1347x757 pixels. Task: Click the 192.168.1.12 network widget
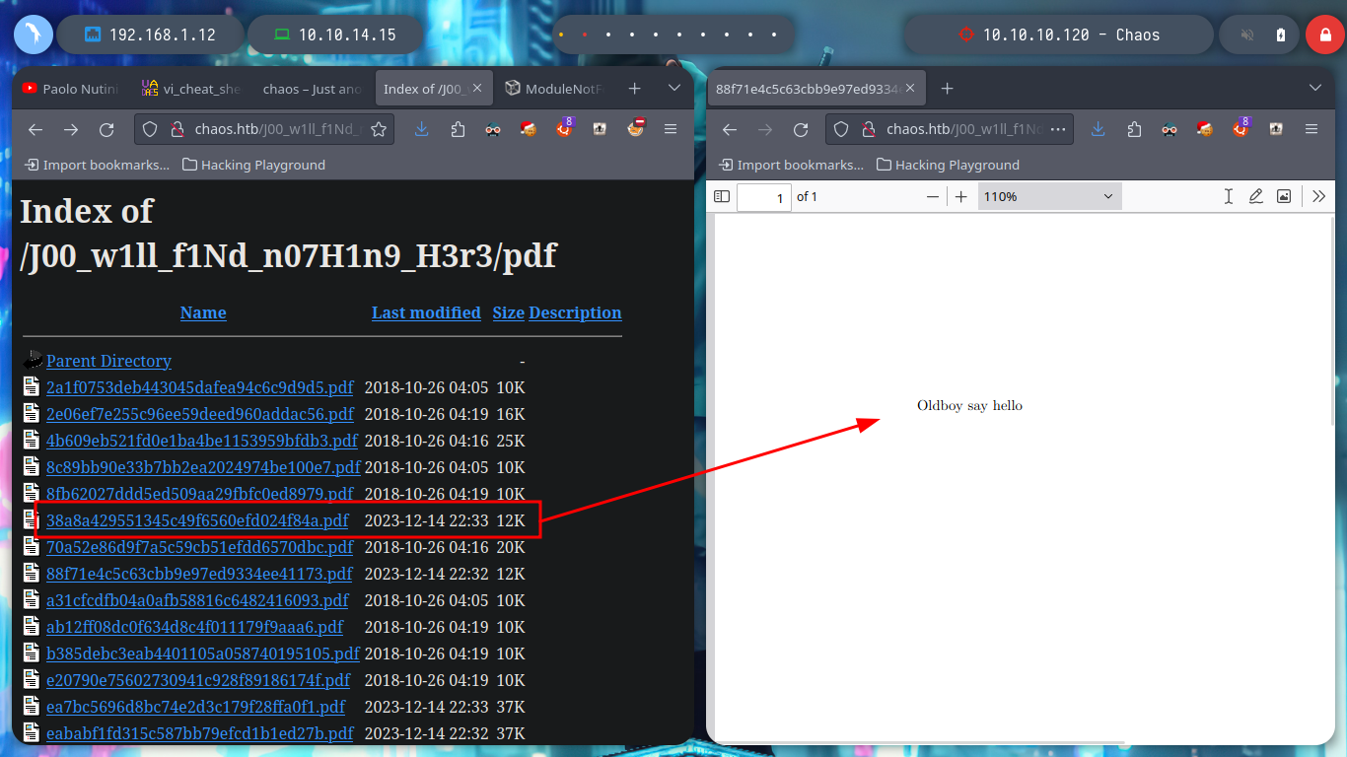pyautogui.click(x=150, y=34)
